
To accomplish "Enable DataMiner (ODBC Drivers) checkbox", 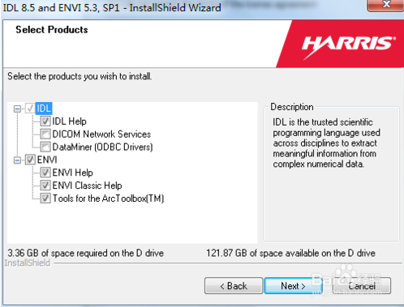I will (45, 147).
